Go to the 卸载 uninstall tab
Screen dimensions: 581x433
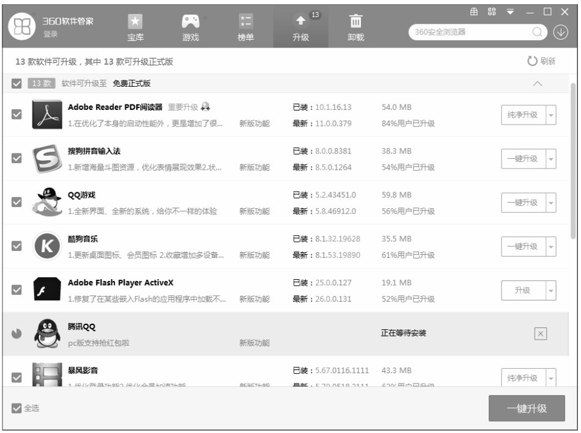pos(356,27)
